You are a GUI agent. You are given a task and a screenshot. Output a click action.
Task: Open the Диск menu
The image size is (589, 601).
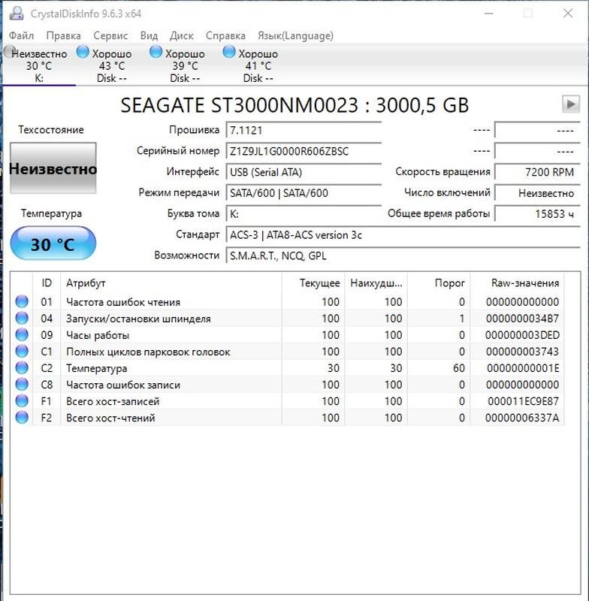coord(182,35)
